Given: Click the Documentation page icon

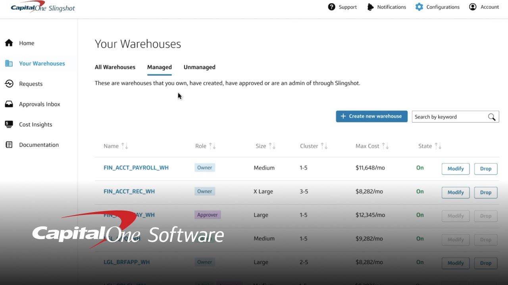Looking at the screenshot, I should point(9,145).
